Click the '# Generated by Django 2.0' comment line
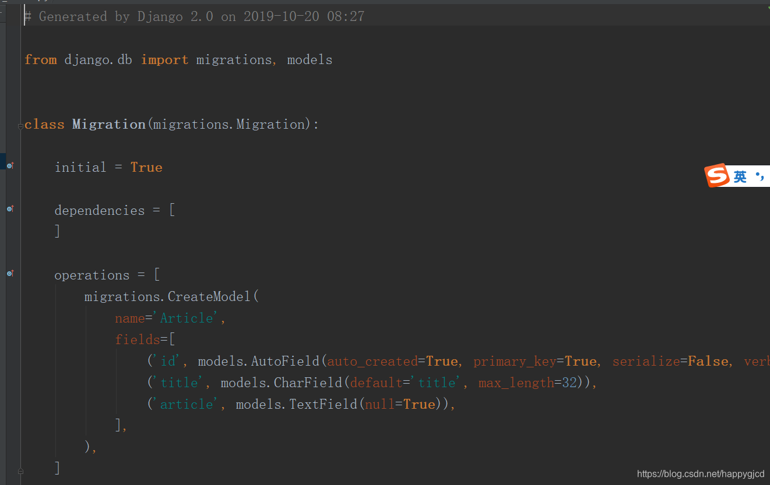This screenshot has height=485, width=770. 195,17
